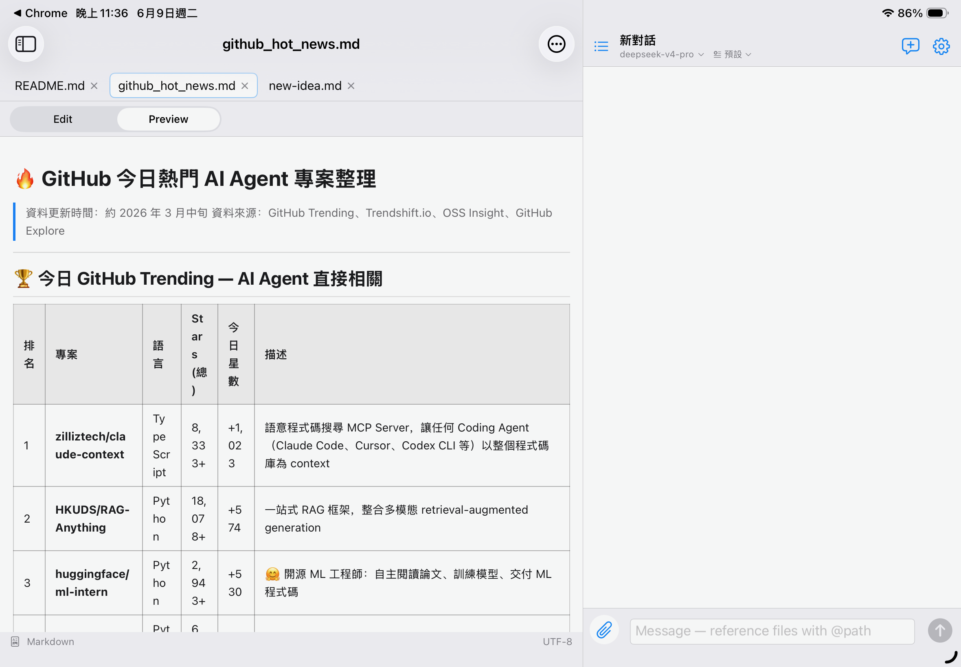Screen dimensions: 961x667
Task: Tap the battery indicator
Action: pos(937,13)
